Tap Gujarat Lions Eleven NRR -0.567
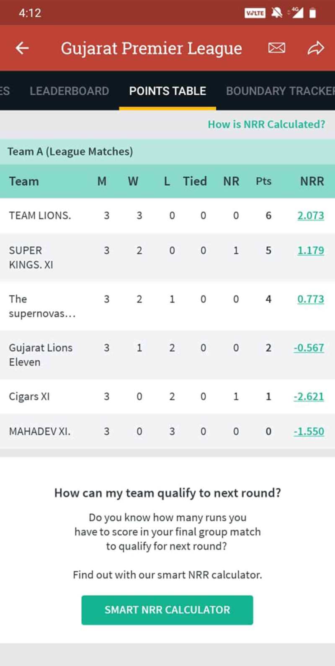Image resolution: width=335 pixels, height=666 pixels. point(309,348)
